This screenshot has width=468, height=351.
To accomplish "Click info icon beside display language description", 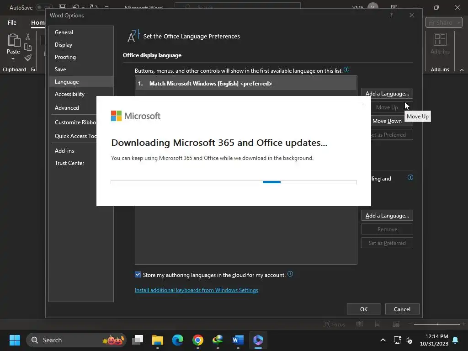I will click(x=346, y=69).
